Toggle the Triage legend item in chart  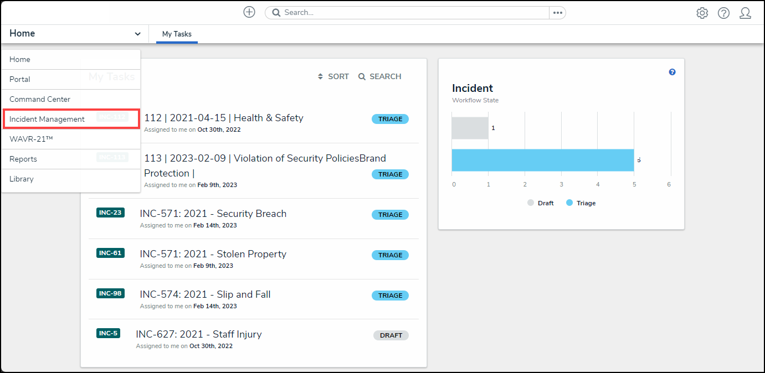[581, 203]
